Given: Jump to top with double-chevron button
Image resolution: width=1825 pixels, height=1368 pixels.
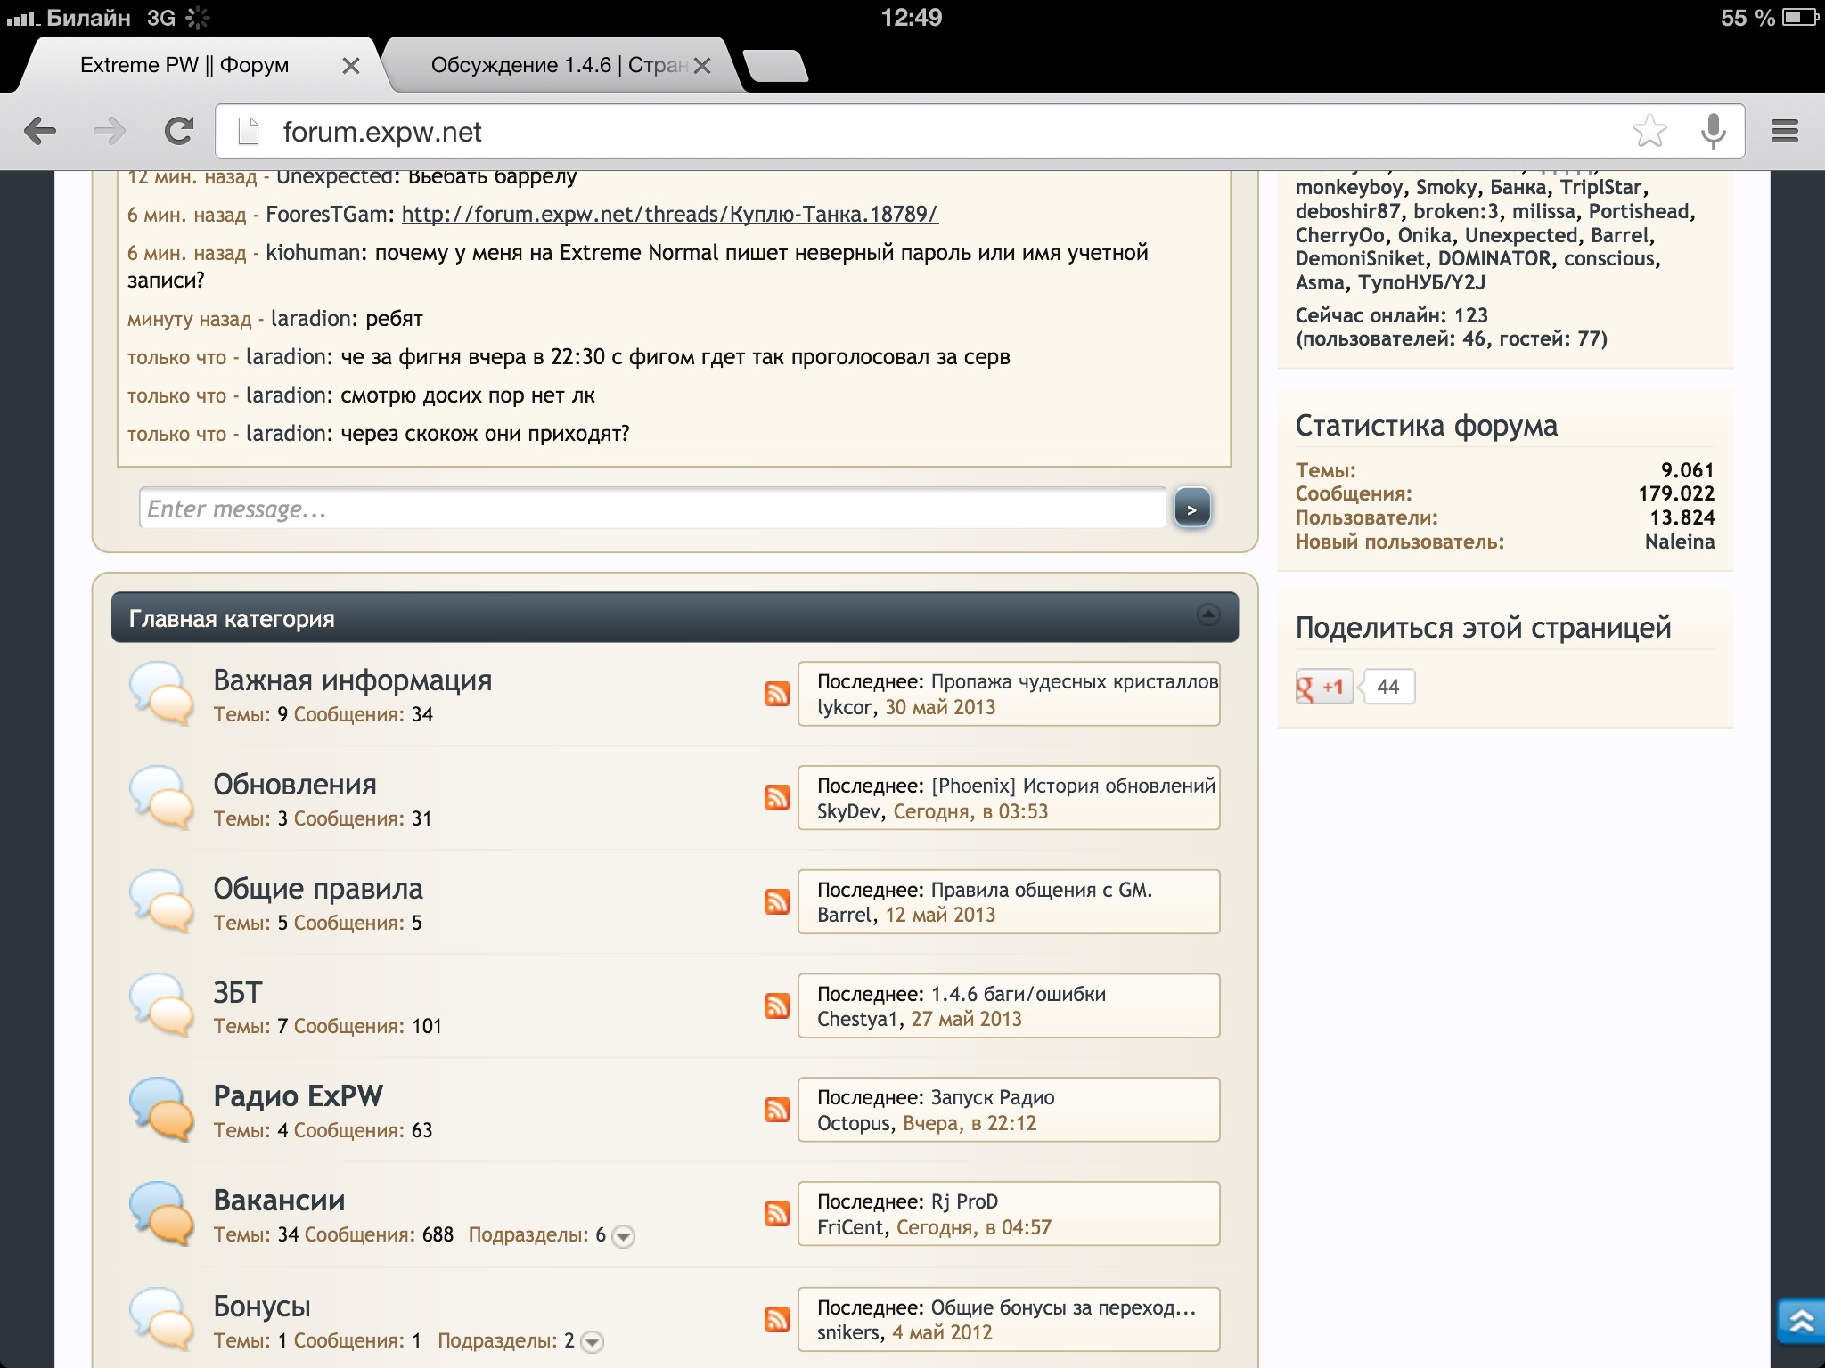Looking at the screenshot, I should (1800, 1322).
